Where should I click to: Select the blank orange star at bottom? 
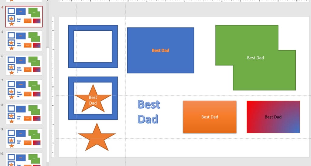click(97, 138)
